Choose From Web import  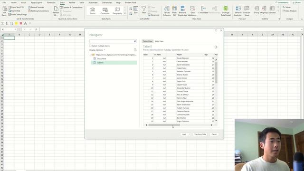tap(15, 11)
